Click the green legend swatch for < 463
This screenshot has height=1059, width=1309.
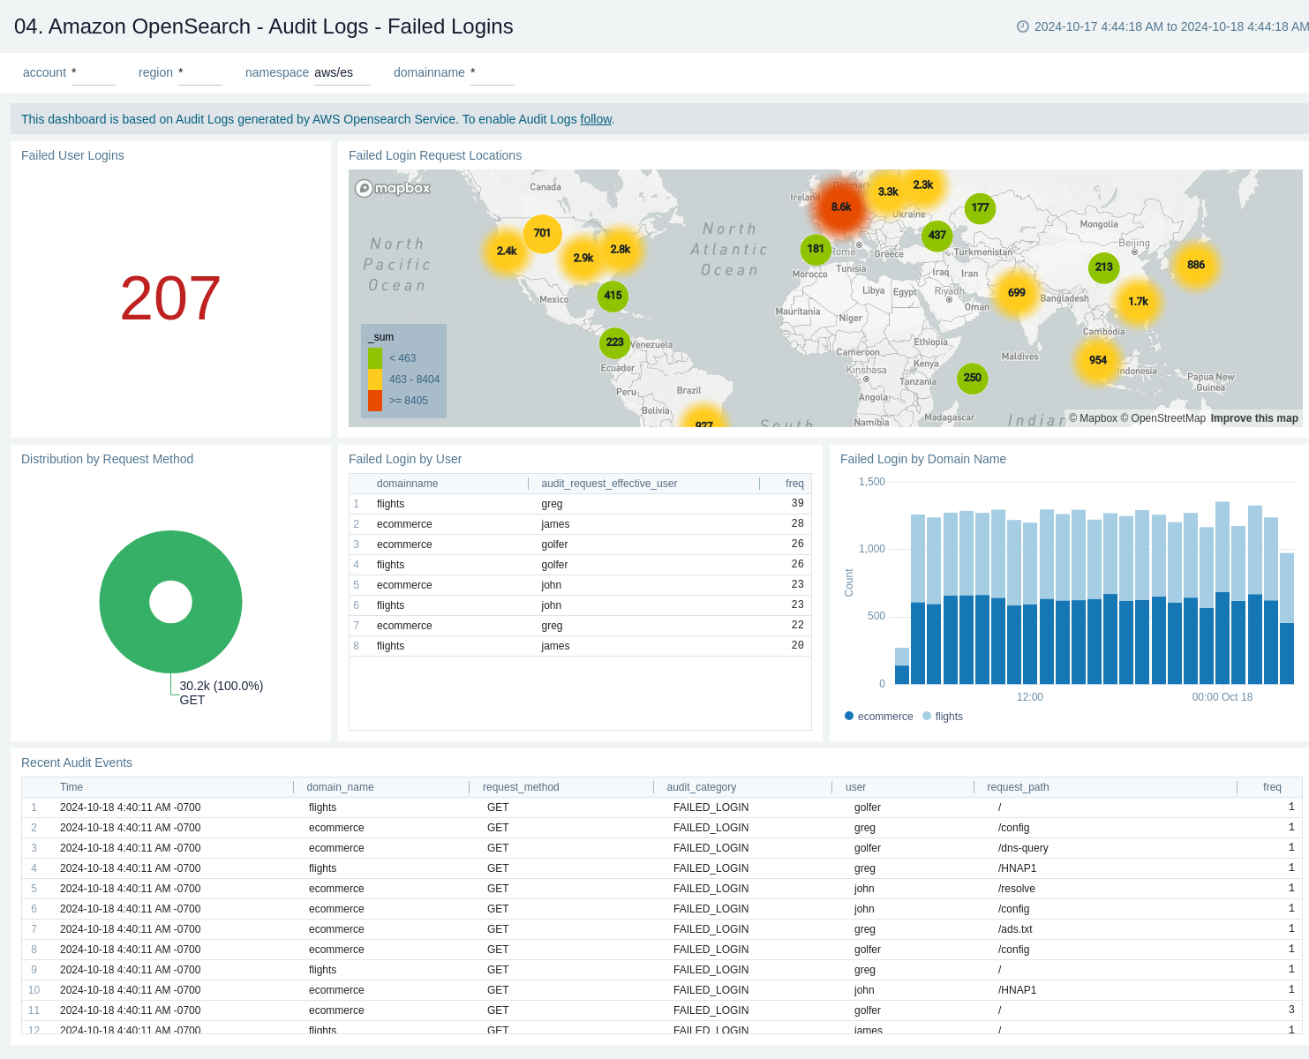[x=375, y=358]
